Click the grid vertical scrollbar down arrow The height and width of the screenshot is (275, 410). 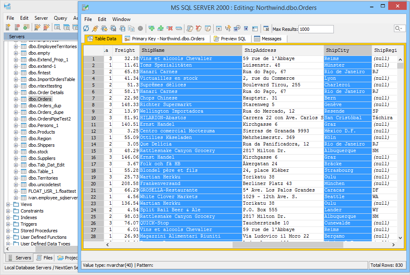pos(400,238)
